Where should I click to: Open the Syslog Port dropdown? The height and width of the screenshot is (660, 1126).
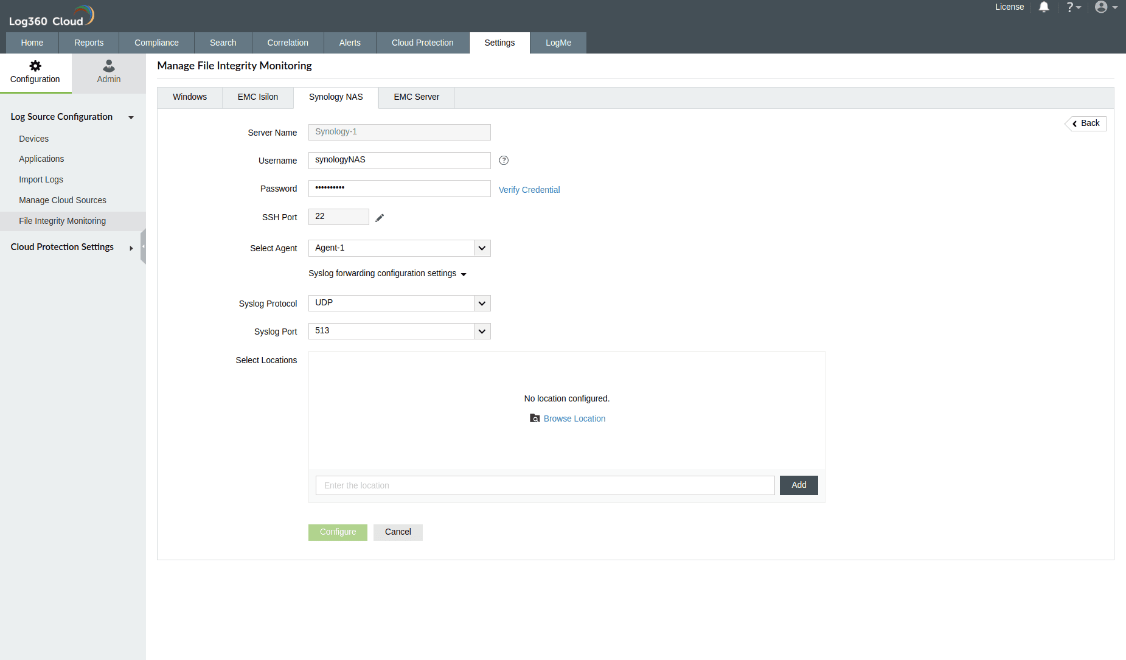pyautogui.click(x=481, y=331)
